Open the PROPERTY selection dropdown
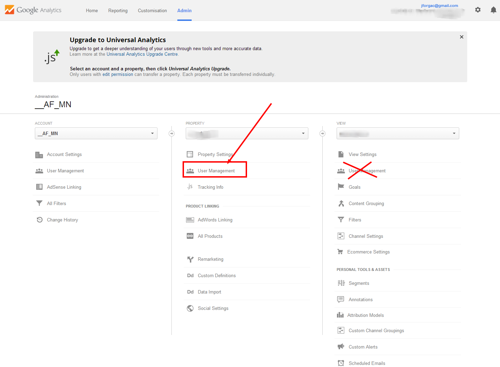Viewport: 500px width, 367px height. coord(247,133)
